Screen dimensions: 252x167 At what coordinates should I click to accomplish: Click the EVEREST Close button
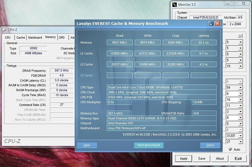point(210,145)
